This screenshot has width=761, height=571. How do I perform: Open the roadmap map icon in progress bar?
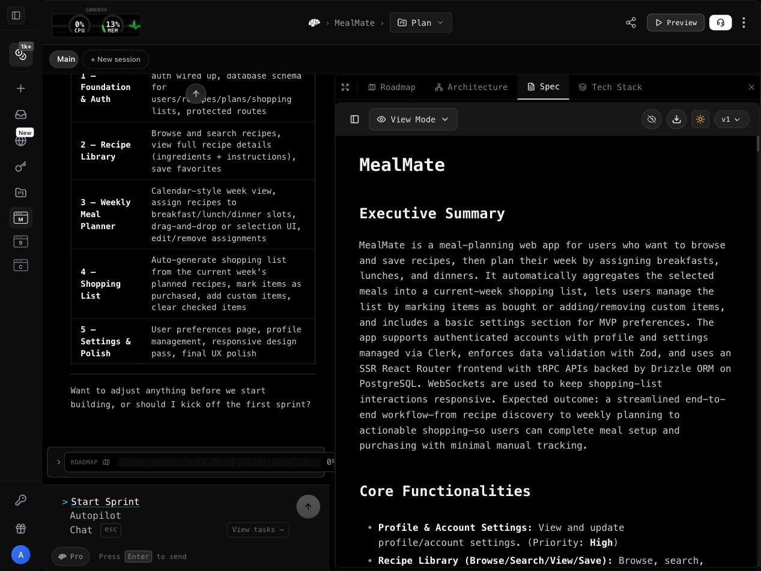click(x=106, y=462)
